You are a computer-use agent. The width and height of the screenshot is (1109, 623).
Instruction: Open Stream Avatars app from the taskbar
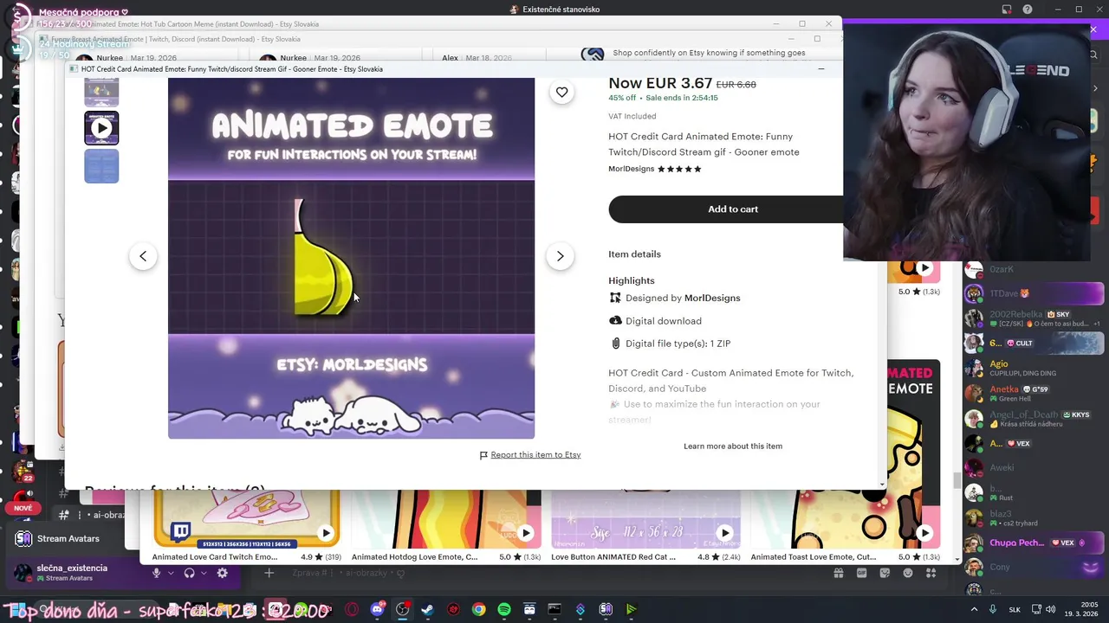coord(606,609)
